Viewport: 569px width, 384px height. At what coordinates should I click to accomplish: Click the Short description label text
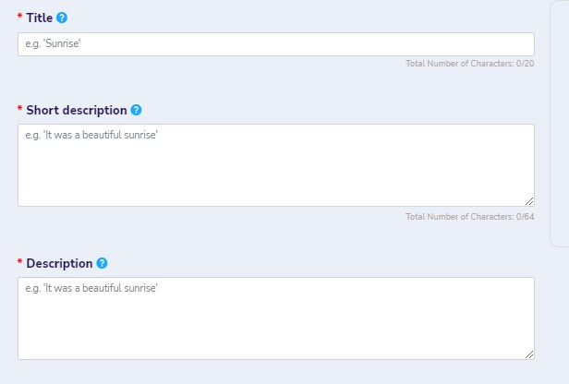click(77, 110)
